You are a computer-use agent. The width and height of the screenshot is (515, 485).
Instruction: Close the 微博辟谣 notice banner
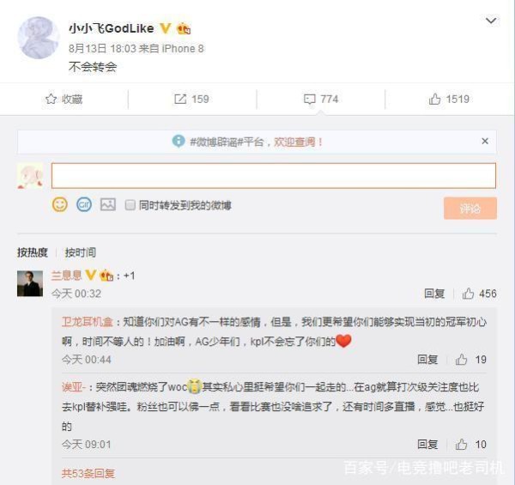485,141
